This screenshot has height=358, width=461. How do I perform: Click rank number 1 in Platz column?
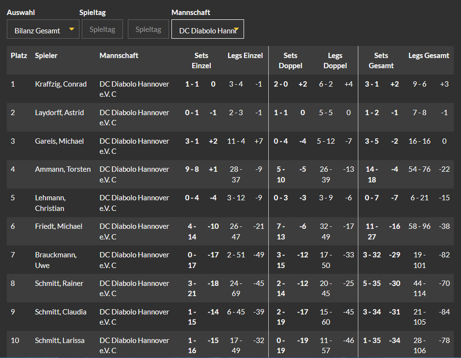[x=13, y=84]
